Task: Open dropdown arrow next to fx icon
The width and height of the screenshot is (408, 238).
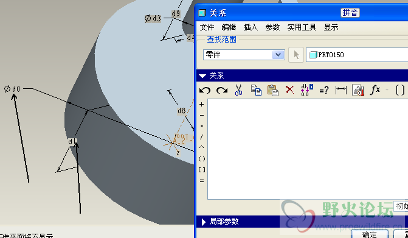Action: click(387, 90)
